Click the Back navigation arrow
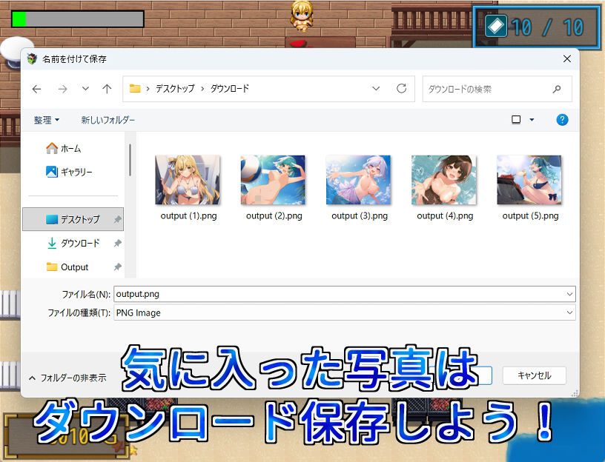The image size is (605, 462). (36, 89)
